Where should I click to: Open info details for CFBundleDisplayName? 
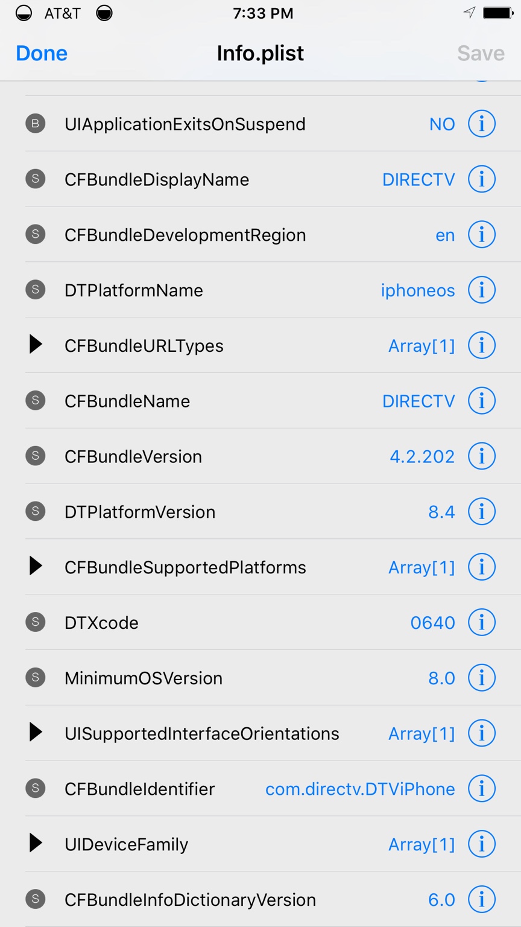coord(481,179)
